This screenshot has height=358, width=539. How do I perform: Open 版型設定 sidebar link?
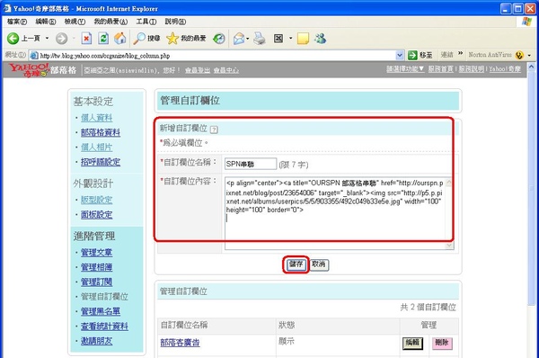[x=97, y=200]
